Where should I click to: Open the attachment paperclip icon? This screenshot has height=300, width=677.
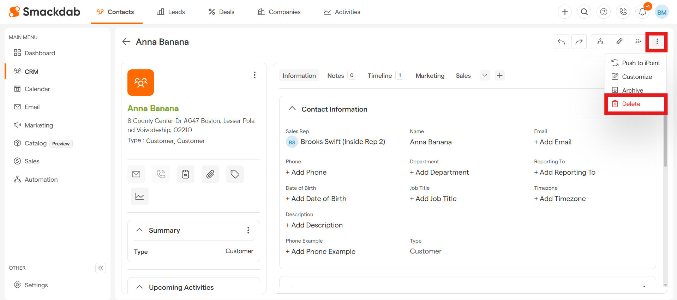pos(210,174)
